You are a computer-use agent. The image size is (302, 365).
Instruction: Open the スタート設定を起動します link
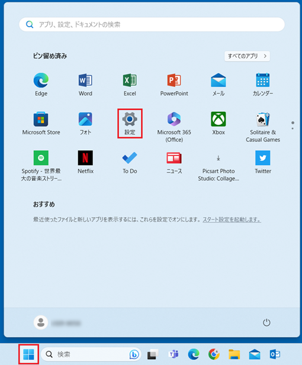click(232, 219)
